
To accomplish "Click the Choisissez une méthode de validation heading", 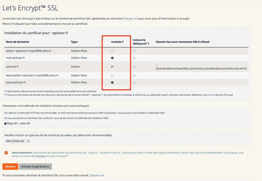I will (46, 106).
